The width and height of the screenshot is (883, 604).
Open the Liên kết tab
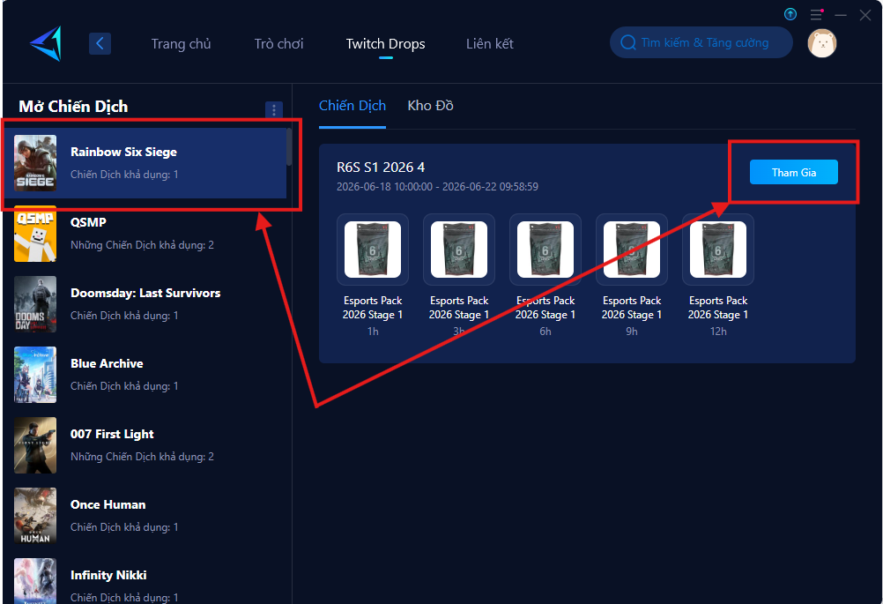[x=490, y=44]
